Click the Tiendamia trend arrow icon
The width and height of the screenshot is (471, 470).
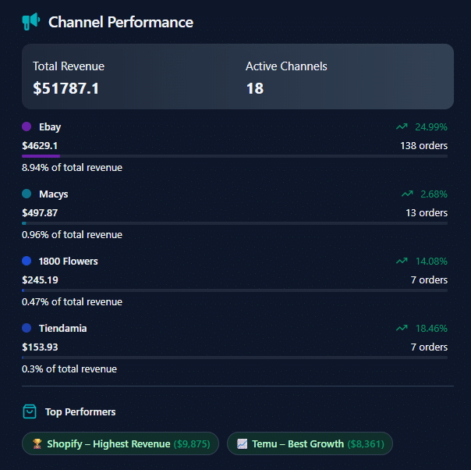coord(402,328)
